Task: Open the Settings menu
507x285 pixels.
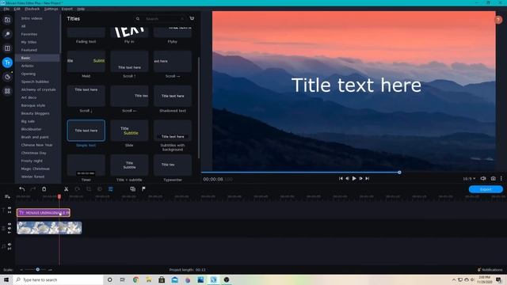Action: click(51, 9)
